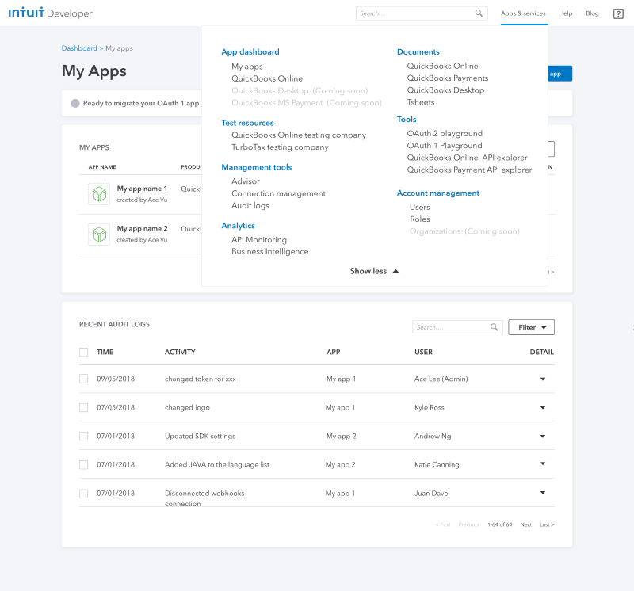Open Advisor under Management tools
634x591 pixels.
[246, 181]
